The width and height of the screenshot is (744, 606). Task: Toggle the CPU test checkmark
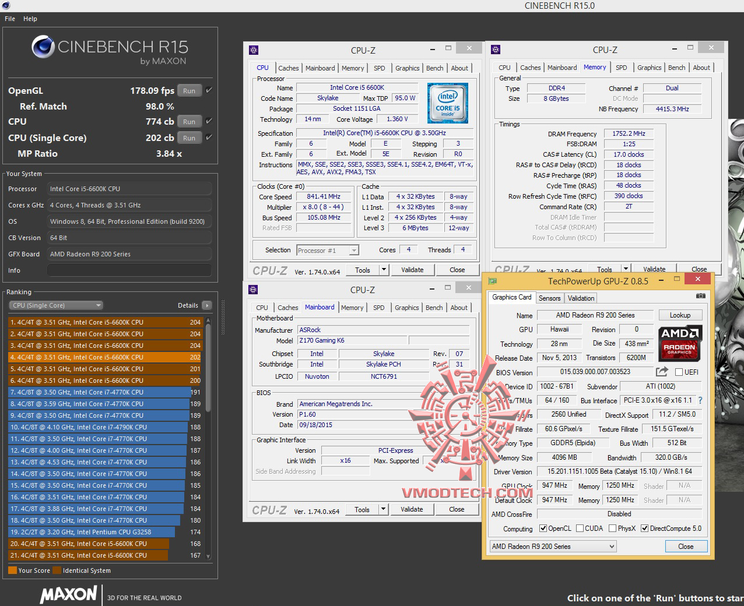coord(209,121)
